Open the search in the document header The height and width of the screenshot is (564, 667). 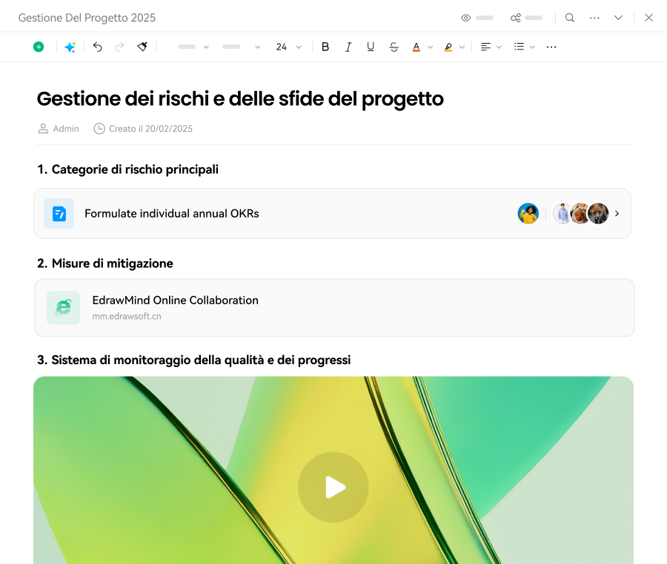tap(569, 17)
